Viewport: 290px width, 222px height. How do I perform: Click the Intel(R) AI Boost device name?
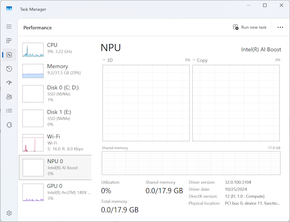[261, 50]
